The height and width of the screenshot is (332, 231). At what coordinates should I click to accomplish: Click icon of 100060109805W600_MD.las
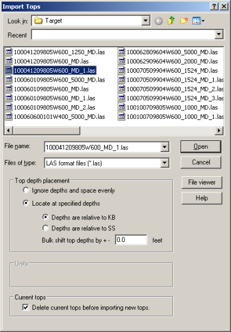click(9, 89)
